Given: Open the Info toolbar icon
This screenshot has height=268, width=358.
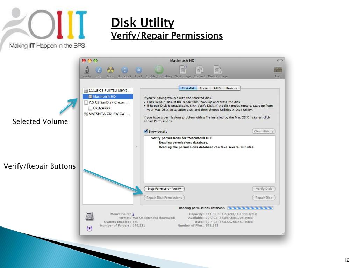Looking at the screenshot, I should tap(99, 70).
